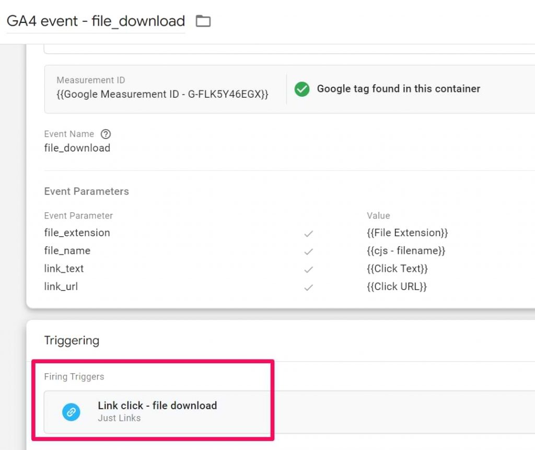Expand the Triggering section
535x450 pixels.
tap(72, 340)
